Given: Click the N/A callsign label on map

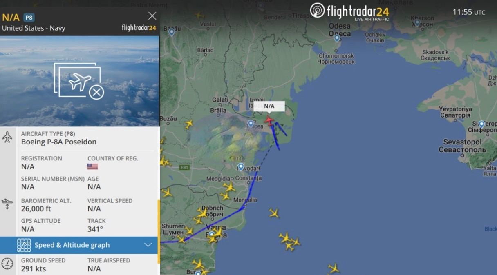Looking at the screenshot, I should point(269,106).
